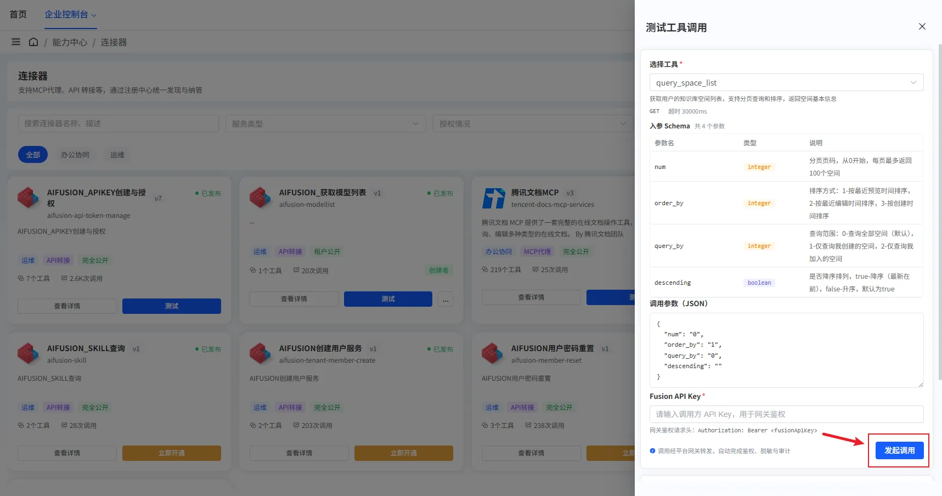Focus the 搜索连接器名称 search box

click(118, 123)
